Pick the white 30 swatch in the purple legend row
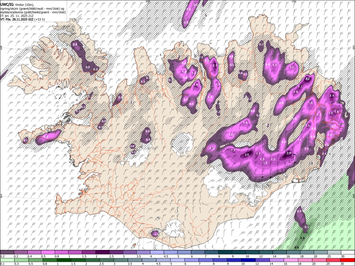Screen dimensions: 355x266 pos(348,252)
